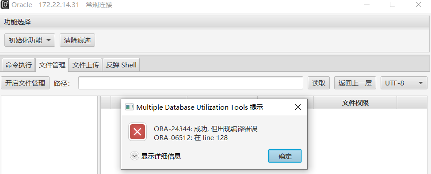Screen dimensions: 431x174
Task: Click the empty directory tree panel
Action: click(x=50, y=135)
